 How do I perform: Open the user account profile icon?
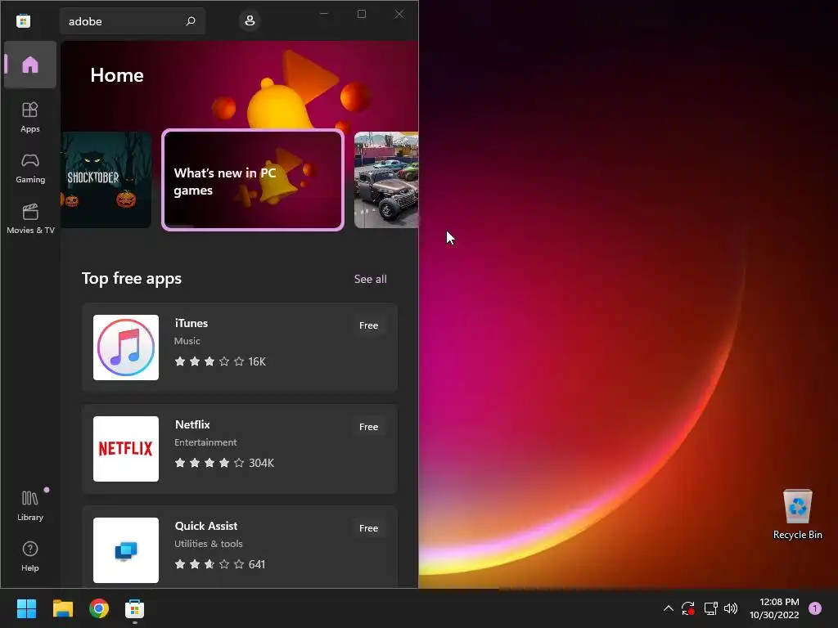coord(250,20)
